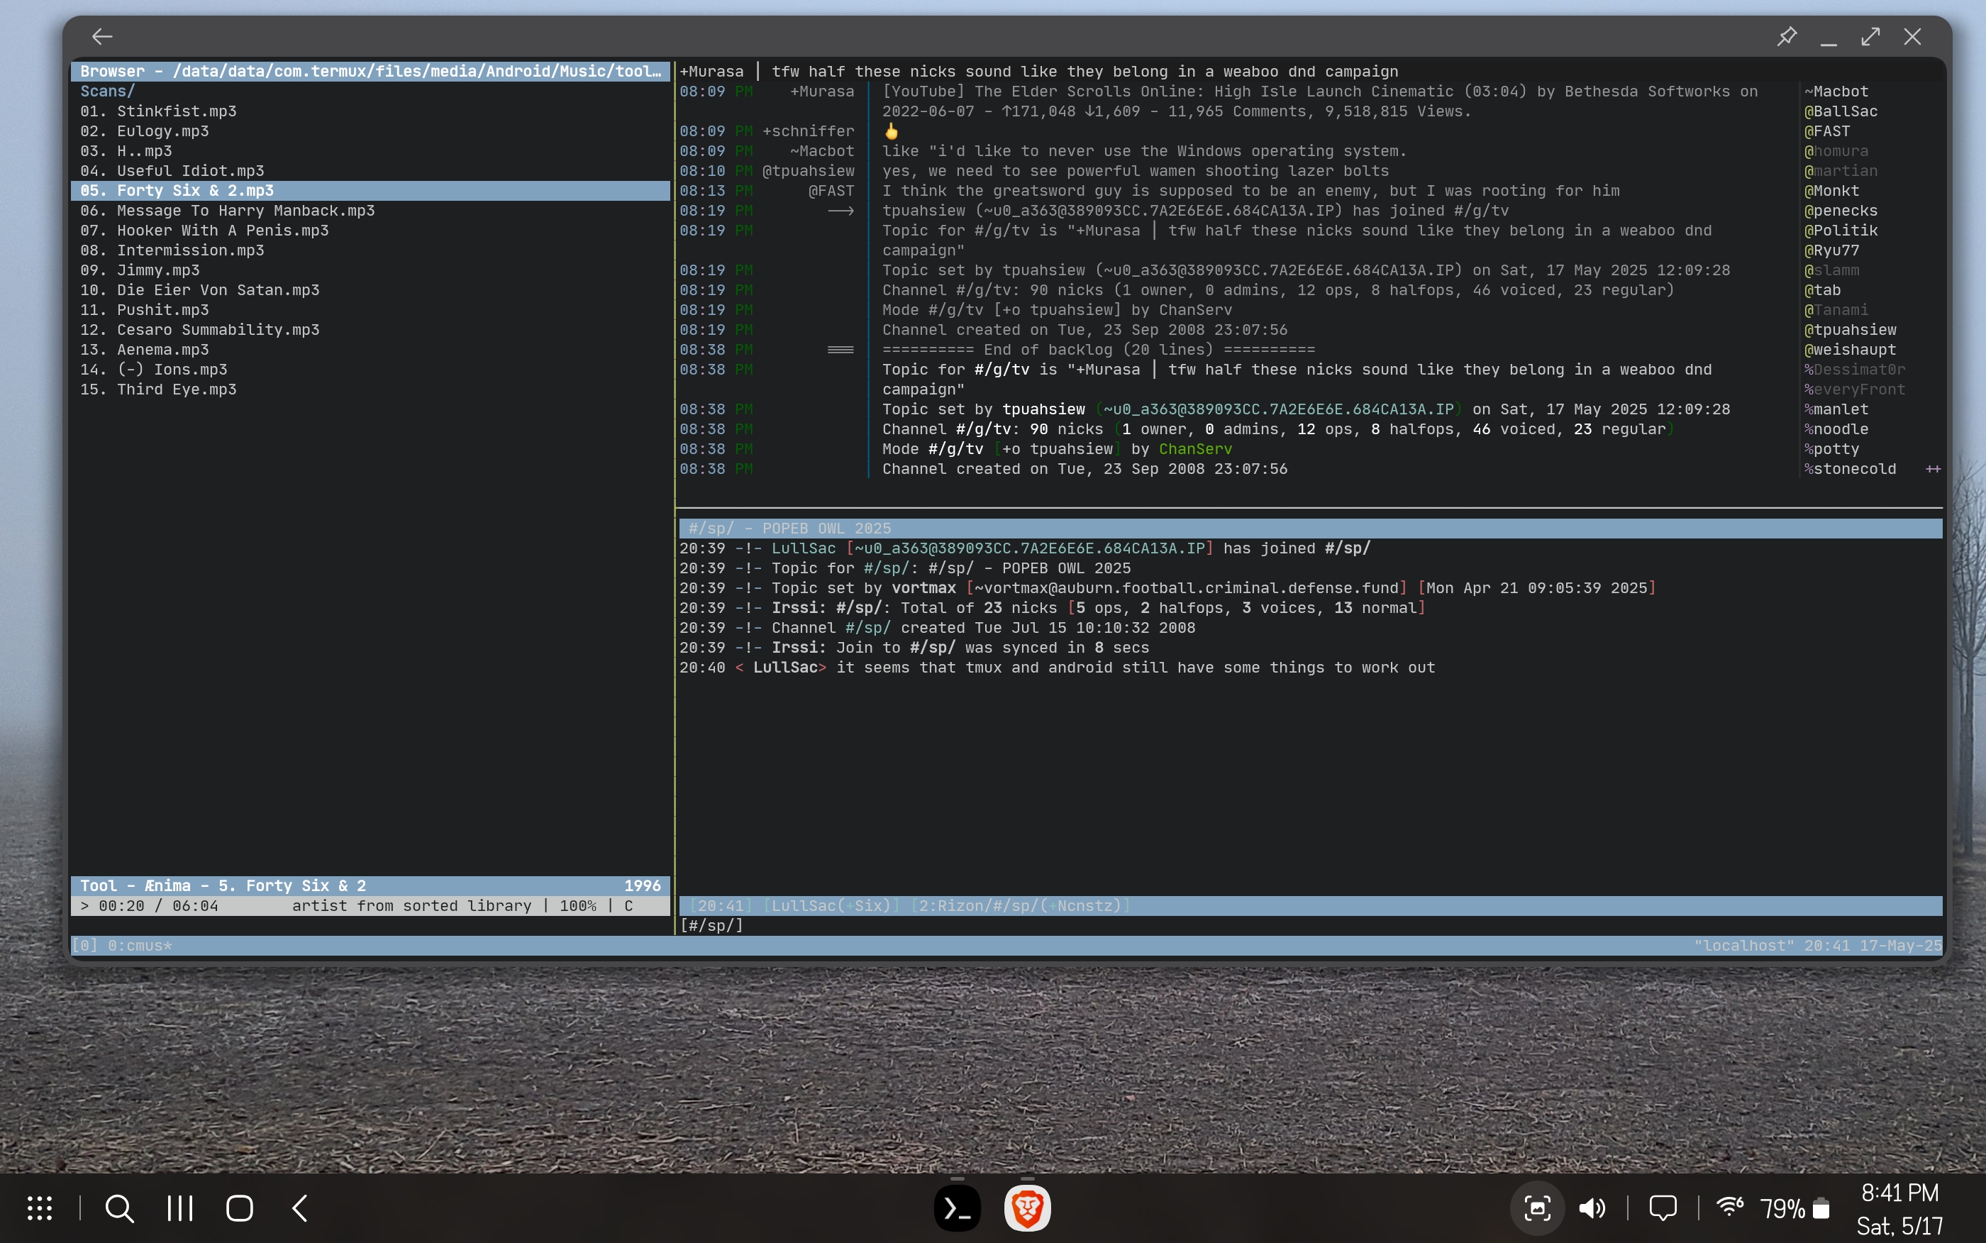Tap the taskbar back chevron
Screen dimensions: 1986x1243
point(300,1208)
